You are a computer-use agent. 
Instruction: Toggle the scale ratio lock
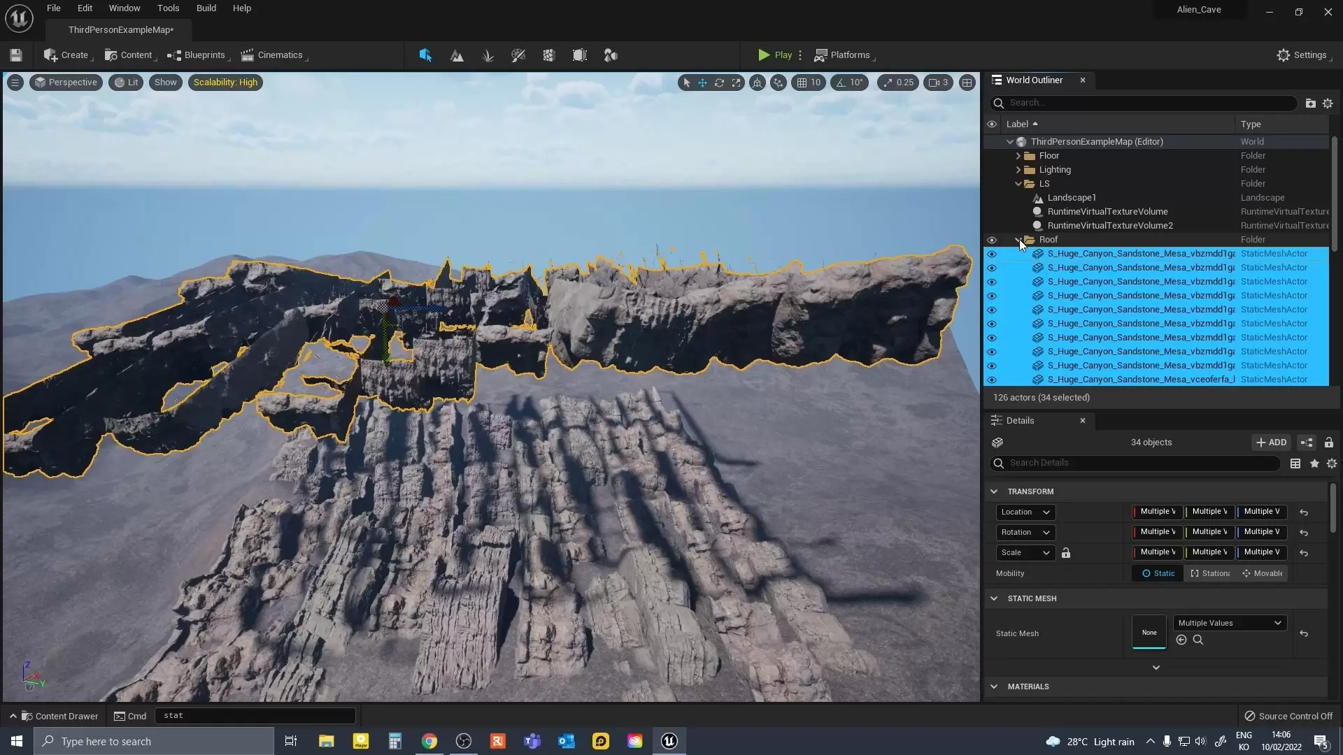coord(1066,553)
